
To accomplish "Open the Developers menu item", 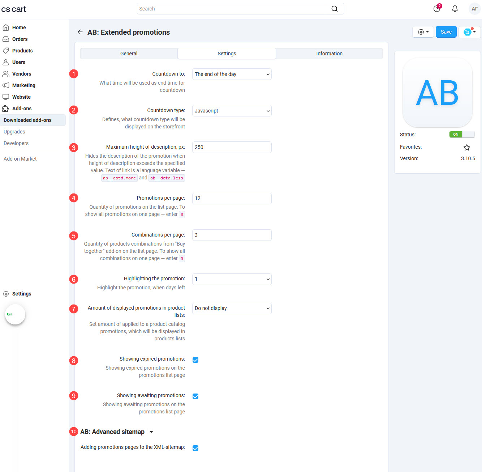I will [x=16, y=143].
